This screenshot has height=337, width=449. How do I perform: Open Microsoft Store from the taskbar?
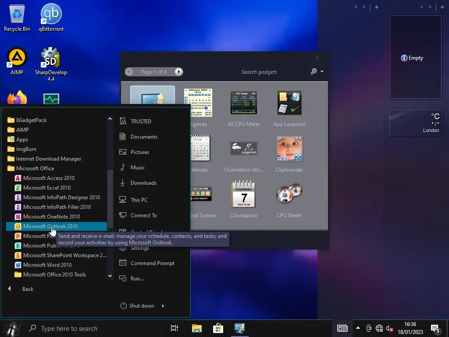click(x=218, y=328)
